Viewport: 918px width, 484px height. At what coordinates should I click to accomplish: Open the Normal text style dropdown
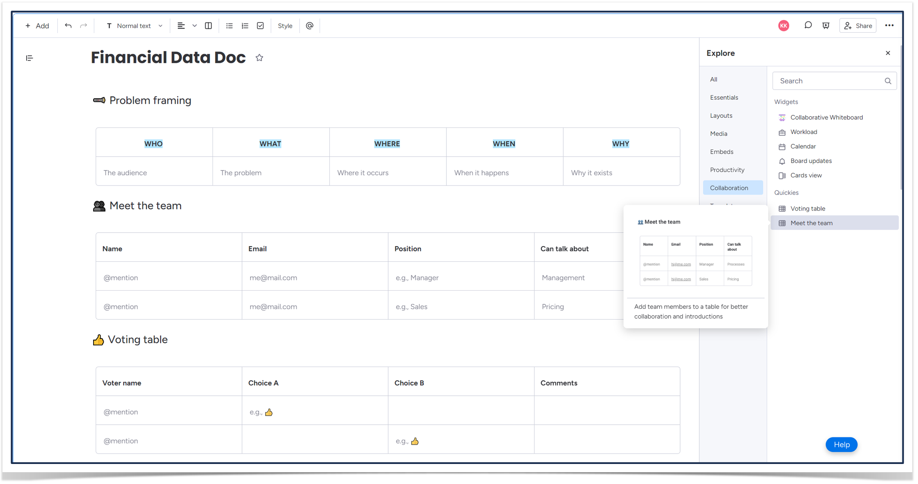(134, 26)
